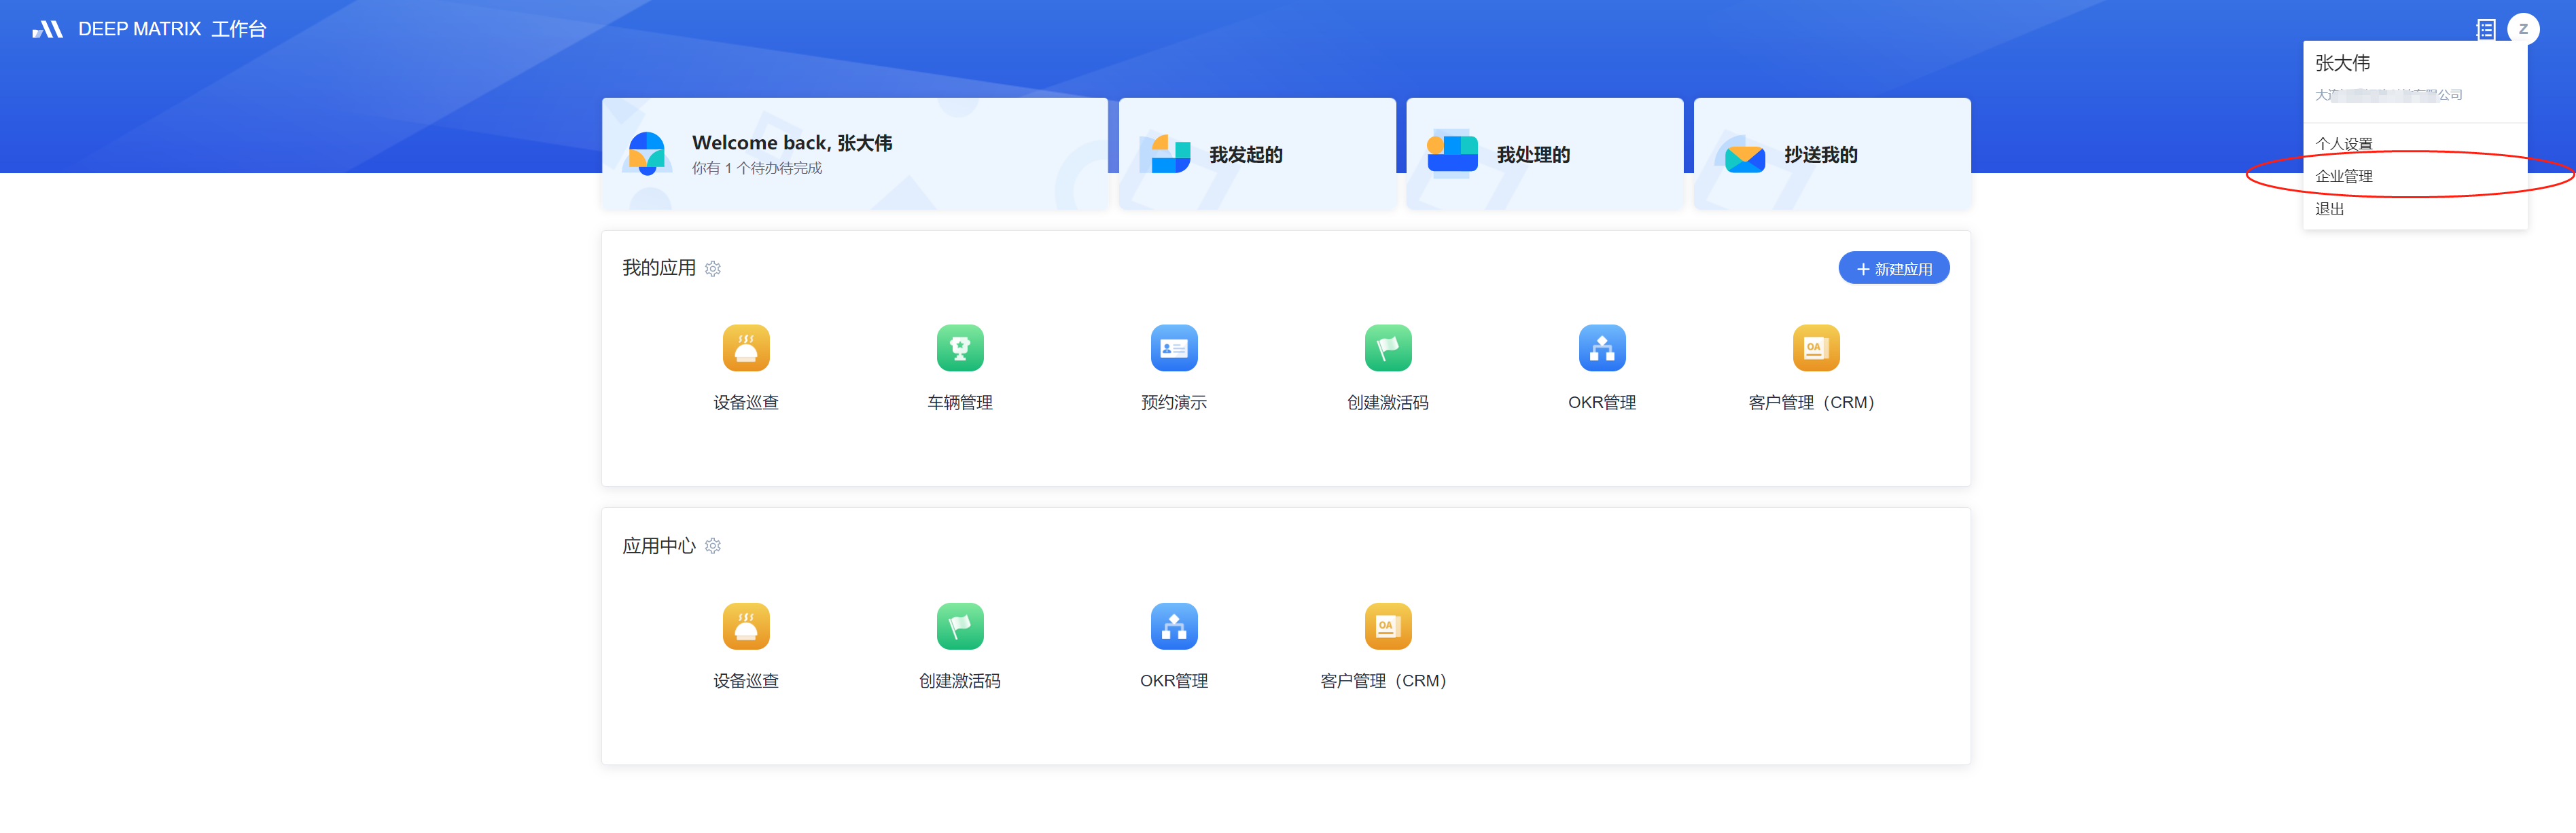The width and height of the screenshot is (2576, 833).
Task: Click the 你有 1 个待办待完成 text
Action: (757, 169)
